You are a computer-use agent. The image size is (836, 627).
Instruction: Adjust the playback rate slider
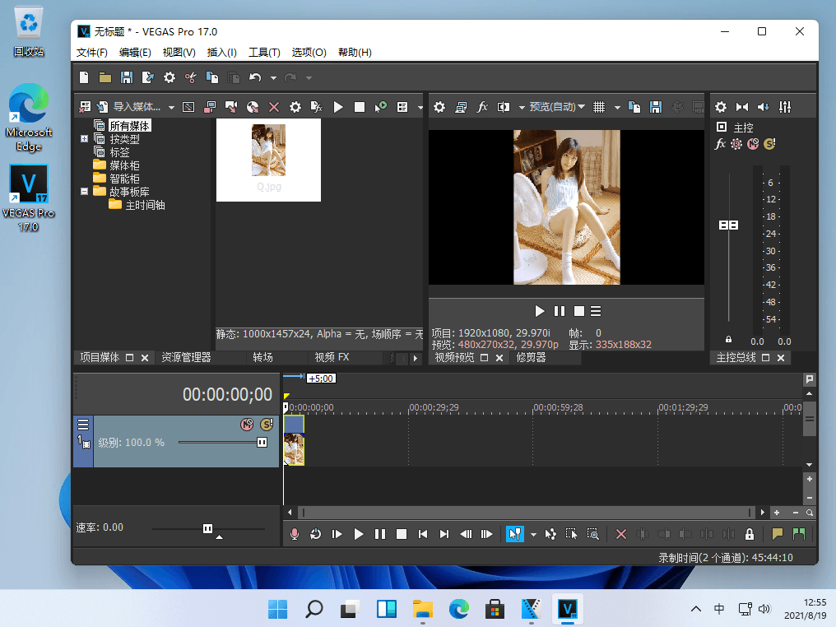(208, 528)
